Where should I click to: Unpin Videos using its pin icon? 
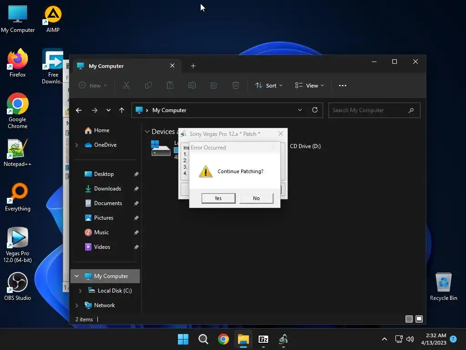point(136,247)
